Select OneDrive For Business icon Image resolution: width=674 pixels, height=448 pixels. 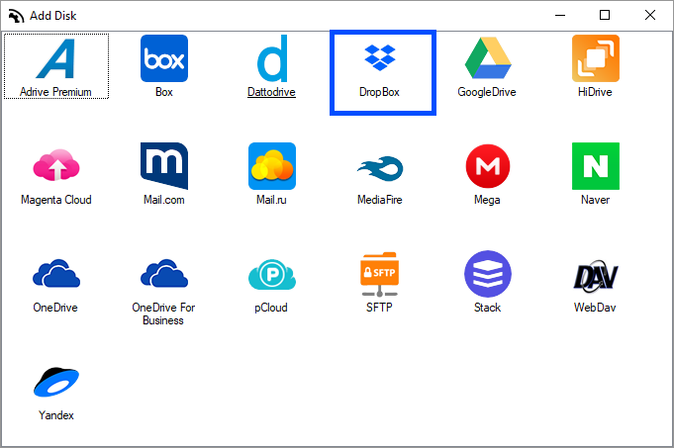tap(164, 273)
